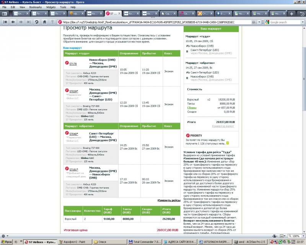Image resolution: width=306 pixels, height=245 pixels.
Task: Go forward with the Forward arrow
Action: click(21, 22)
